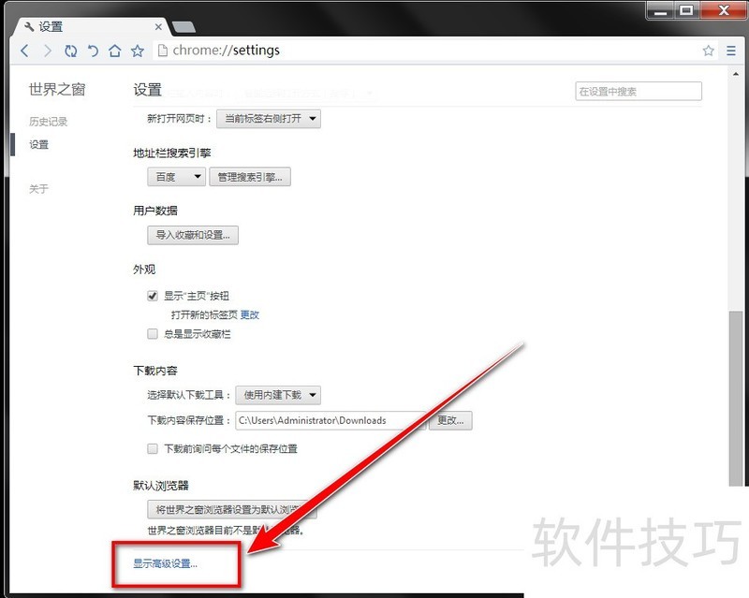The width and height of the screenshot is (749, 598).
Task: Expand the 百度 search engine dropdown
Action: [176, 177]
